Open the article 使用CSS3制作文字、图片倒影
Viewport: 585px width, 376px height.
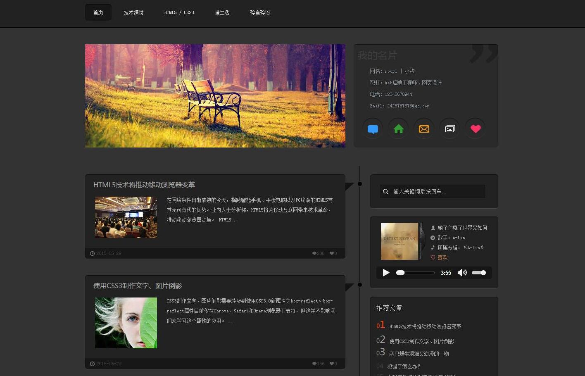pos(138,286)
